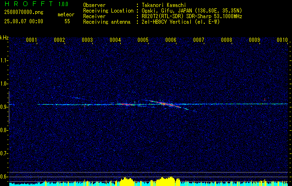Select the version number 1.0.0
This screenshot has width=292, height=186.
[x=63, y=4]
